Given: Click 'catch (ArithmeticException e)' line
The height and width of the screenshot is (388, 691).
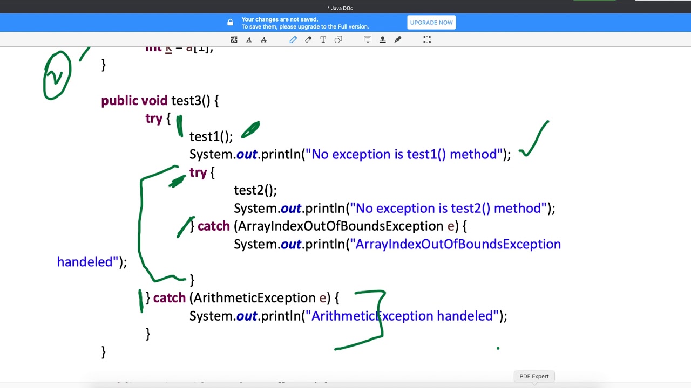Looking at the screenshot, I should click(x=242, y=298).
